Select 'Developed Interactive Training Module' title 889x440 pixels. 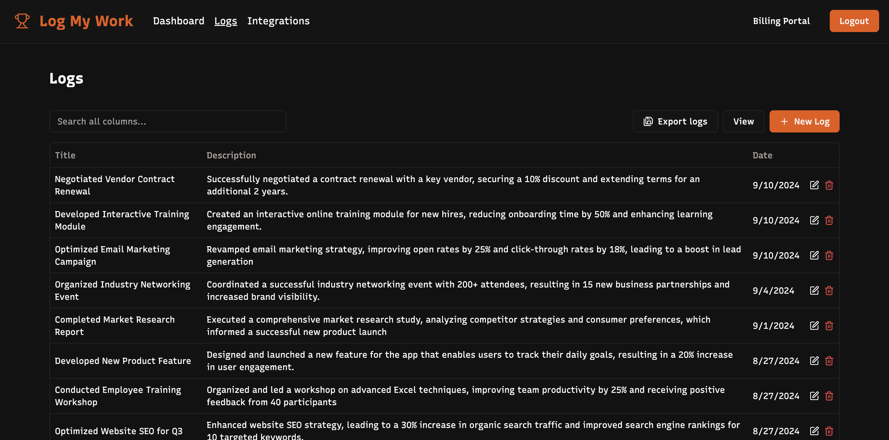(122, 220)
